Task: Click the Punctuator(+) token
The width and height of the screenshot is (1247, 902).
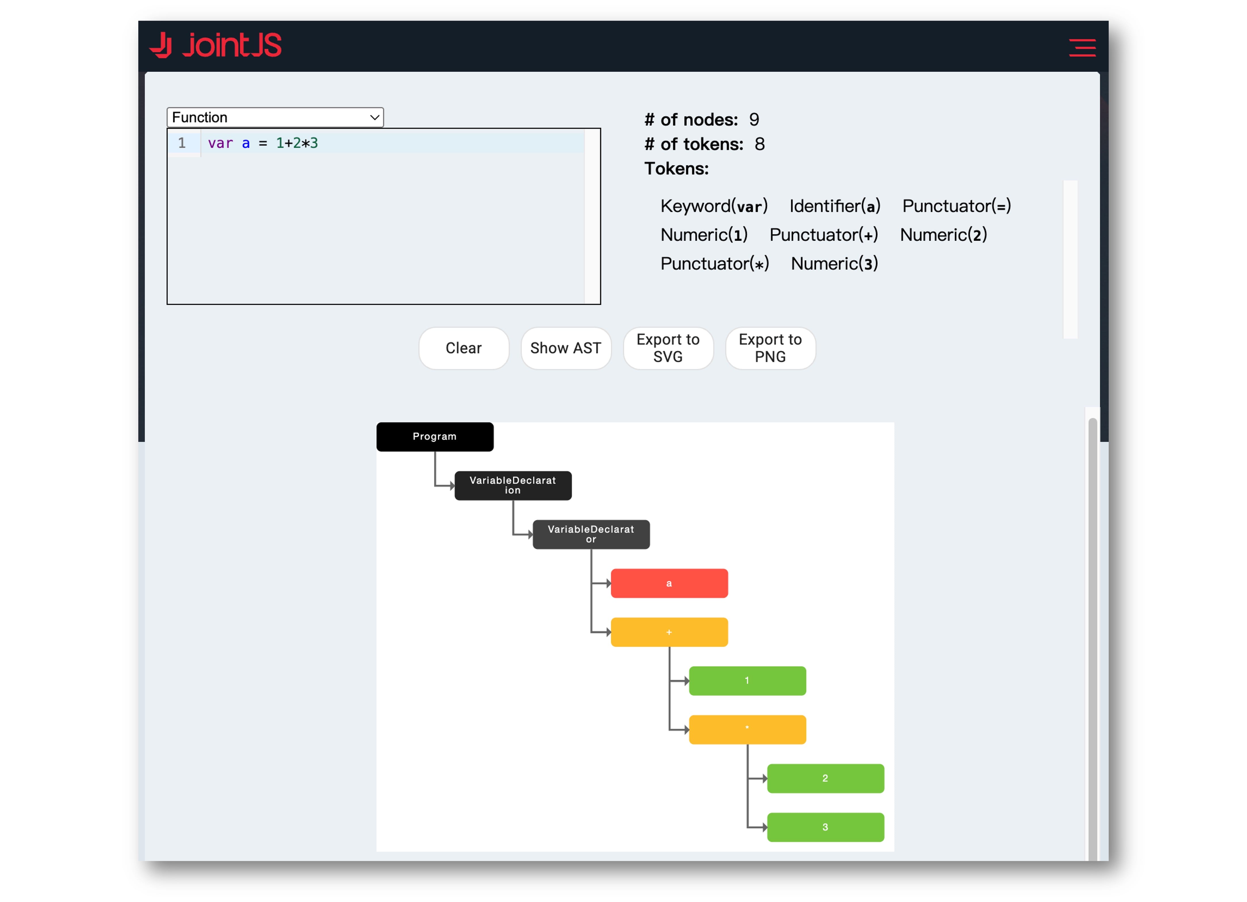Action: click(x=824, y=235)
